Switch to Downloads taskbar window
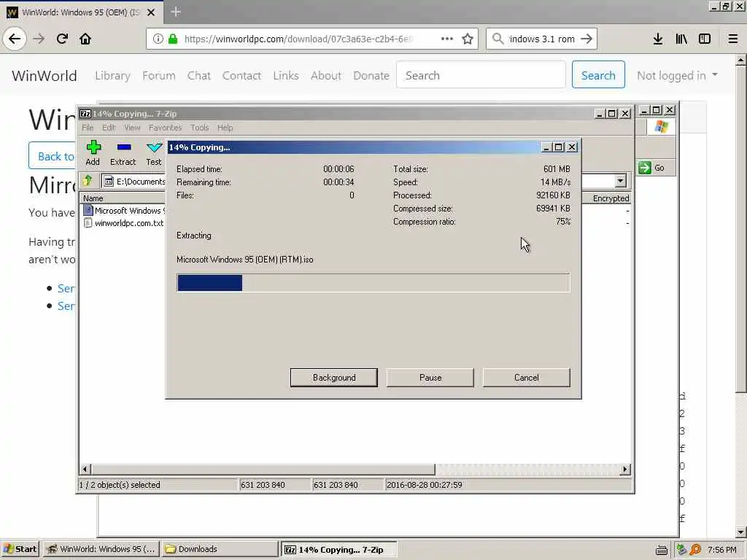 (220, 549)
